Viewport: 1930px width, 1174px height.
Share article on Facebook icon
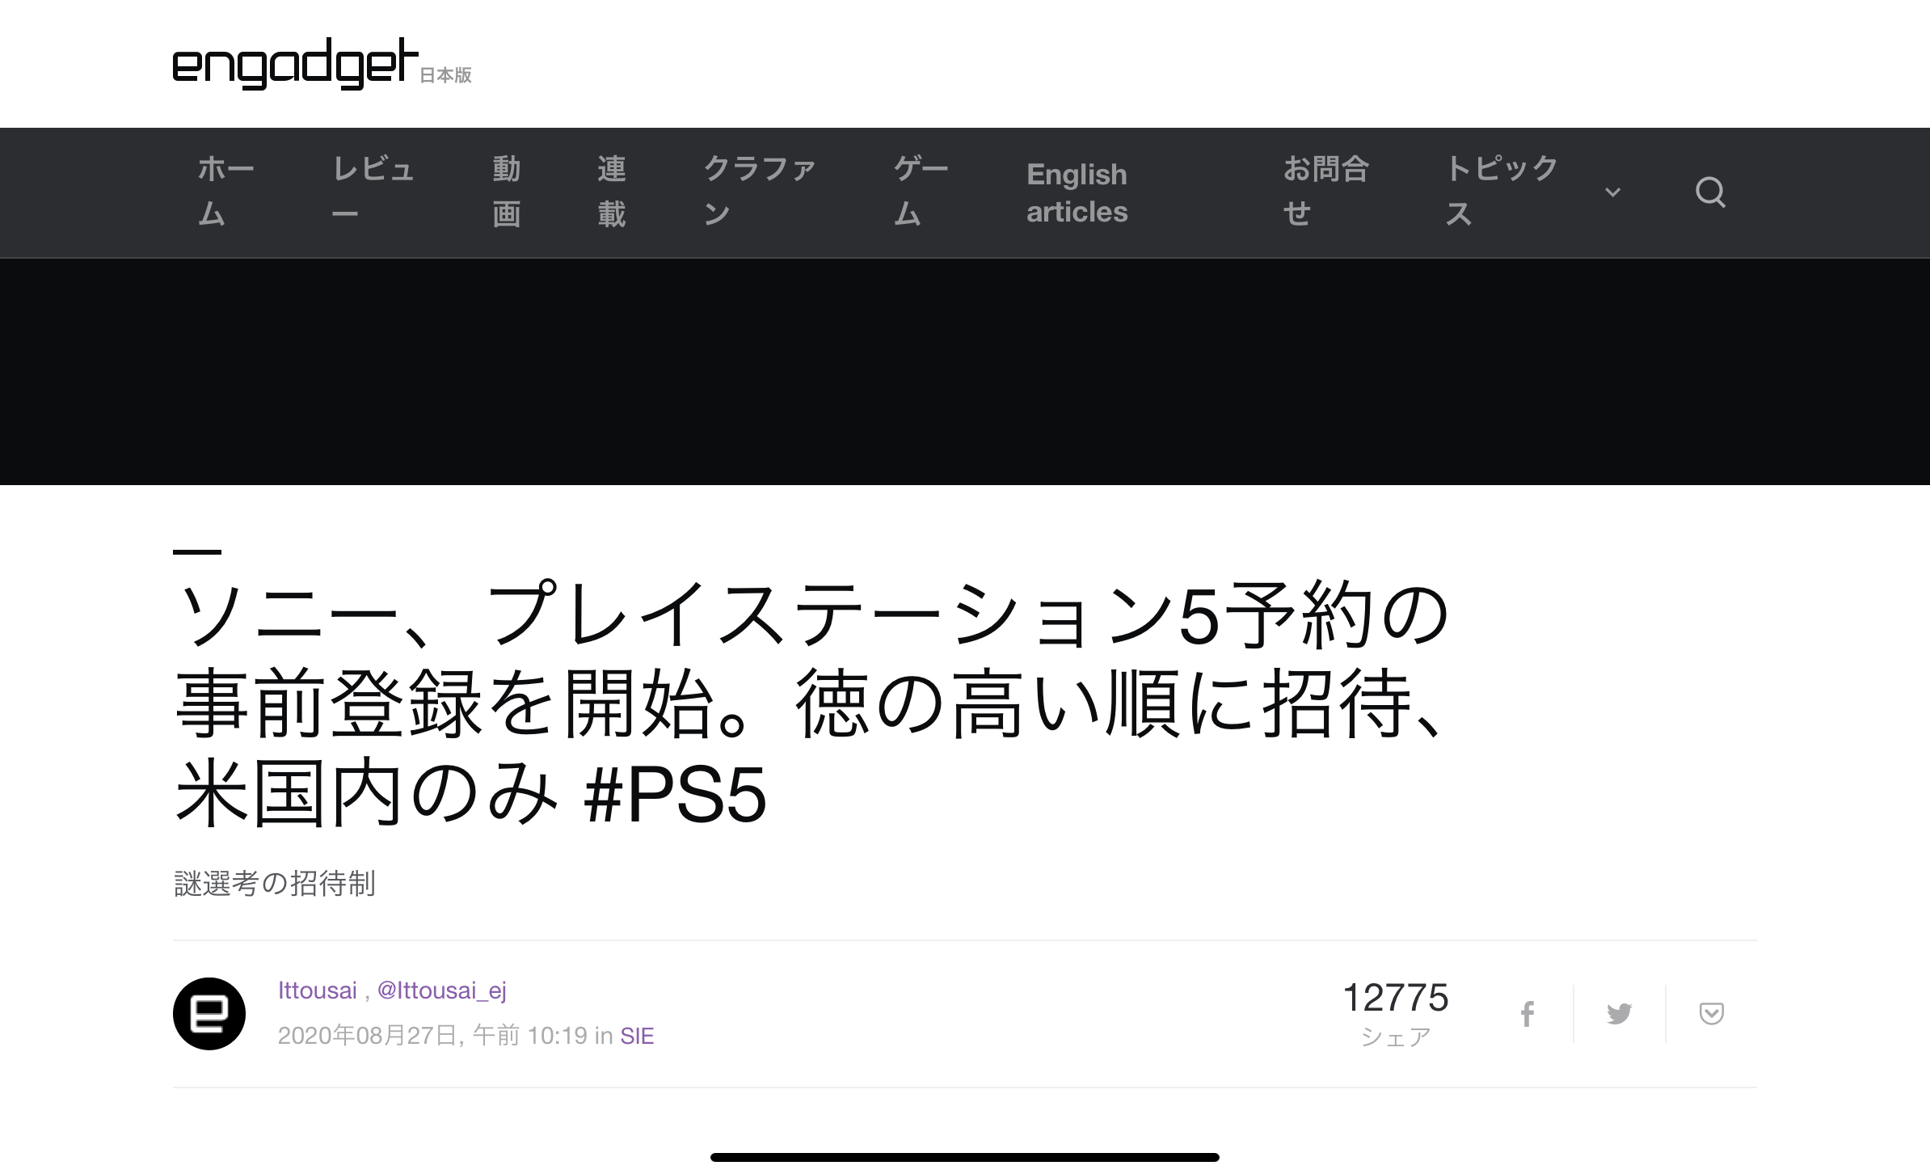[x=1527, y=1014]
